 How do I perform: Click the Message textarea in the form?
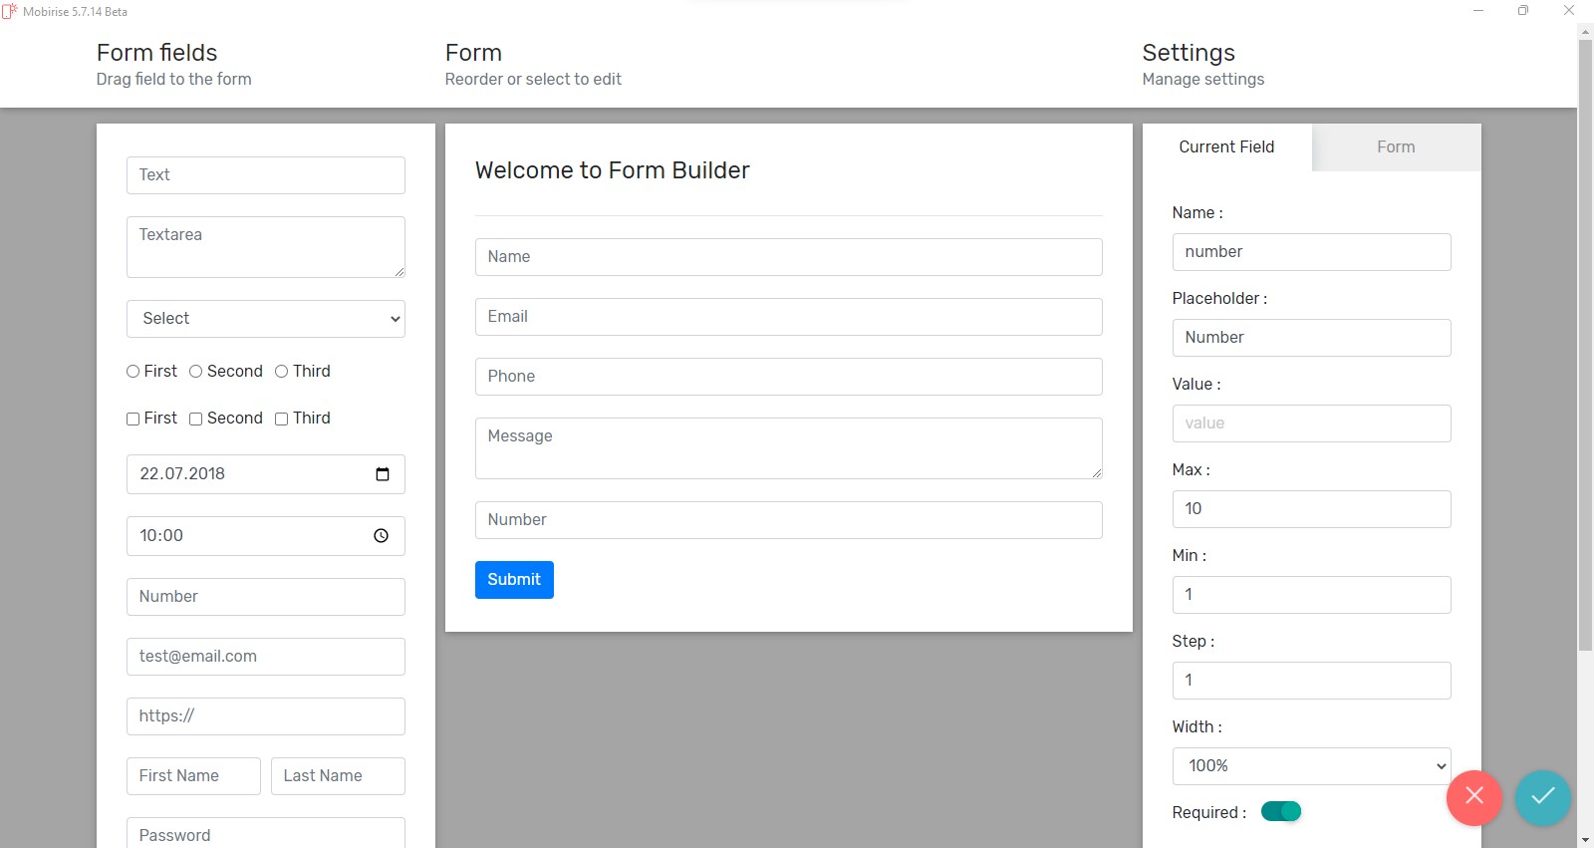pyautogui.click(x=788, y=448)
